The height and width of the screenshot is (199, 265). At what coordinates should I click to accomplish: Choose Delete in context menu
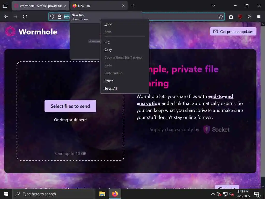coord(125,81)
